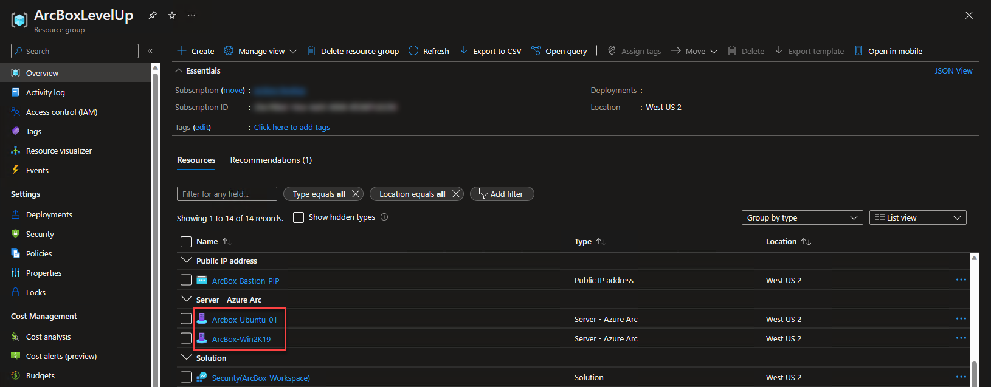
Task: Switch to Resources tab
Action: click(x=196, y=160)
